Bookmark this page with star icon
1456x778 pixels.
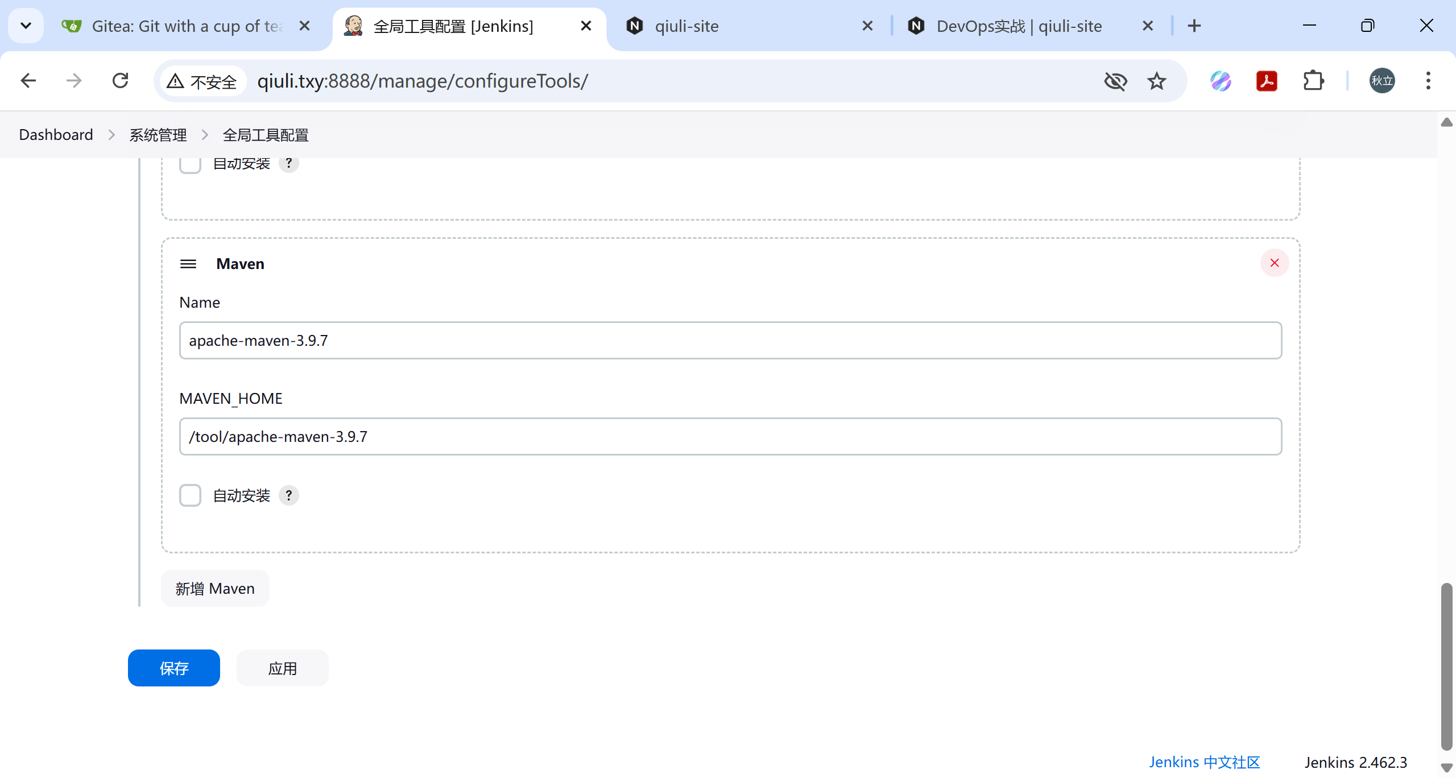click(1156, 81)
